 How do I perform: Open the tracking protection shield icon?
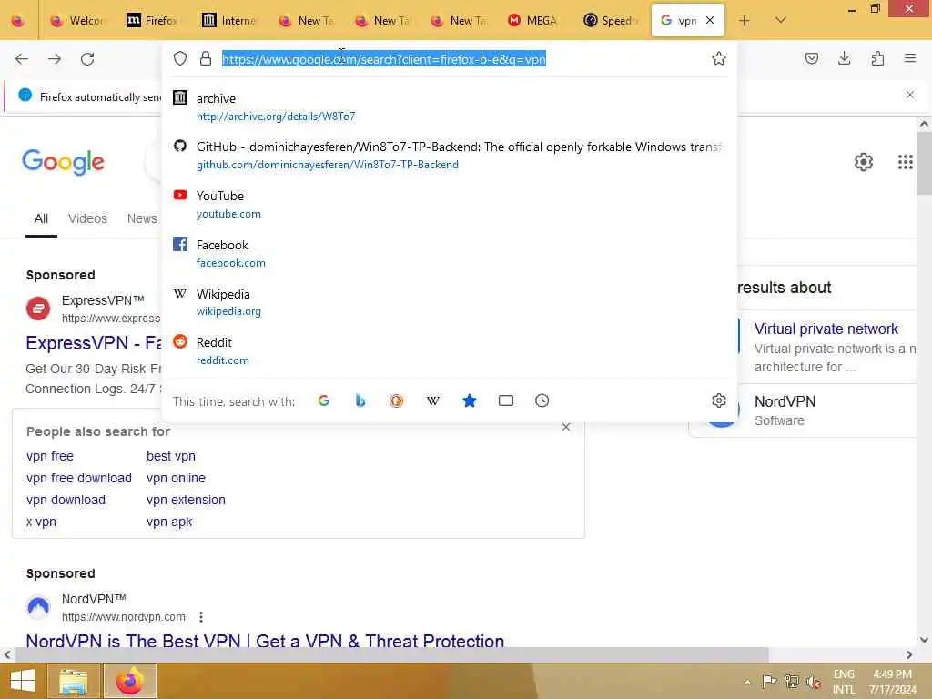tap(180, 58)
